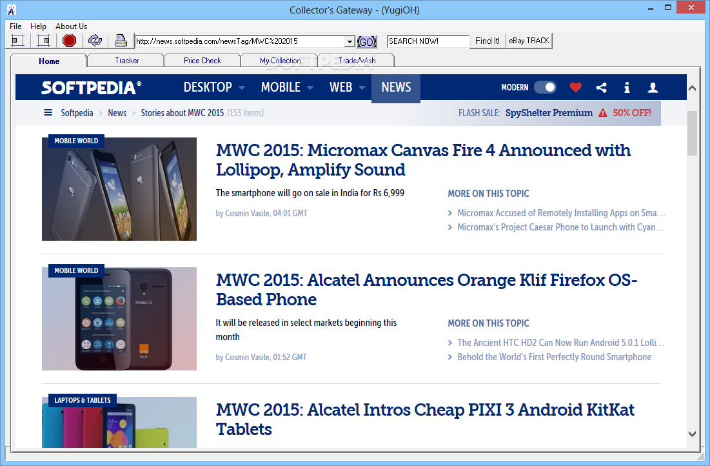
Task: Switch to the Trade/Wish tab
Action: click(x=357, y=61)
